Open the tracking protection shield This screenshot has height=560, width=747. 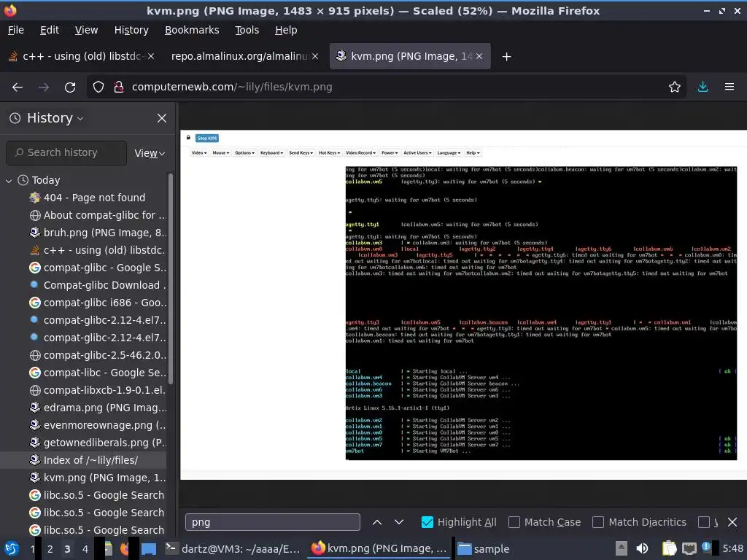(98, 87)
